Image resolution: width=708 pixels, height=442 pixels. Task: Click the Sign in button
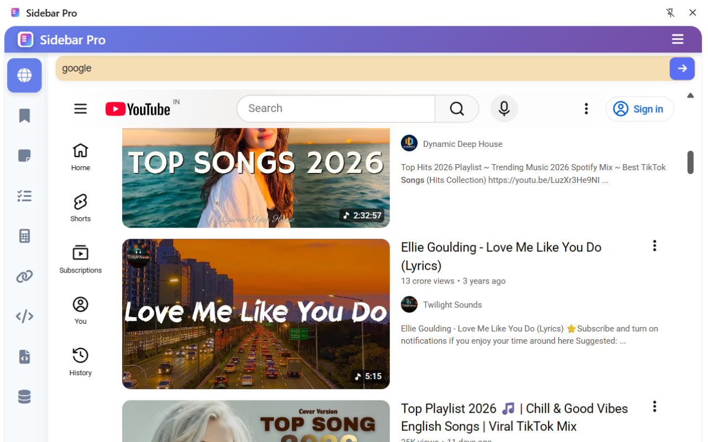click(640, 109)
